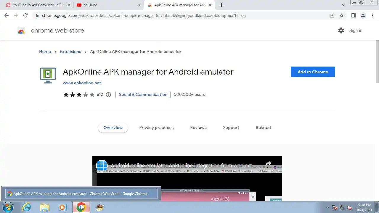Click the lock icon in address bar
This screenshot has width=379, height=213.
tap(37, 15)
